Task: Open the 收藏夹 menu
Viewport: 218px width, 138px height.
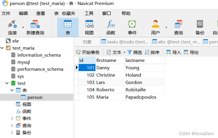Action: point(69,14)
